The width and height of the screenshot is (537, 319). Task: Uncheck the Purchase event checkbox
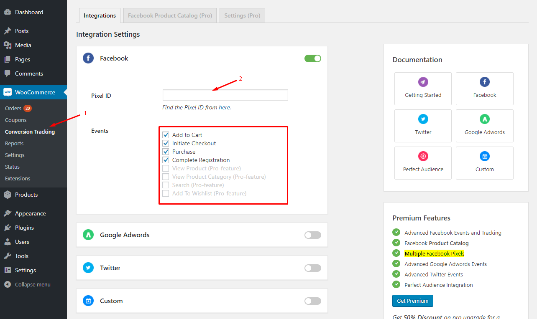tap(166, 152)
